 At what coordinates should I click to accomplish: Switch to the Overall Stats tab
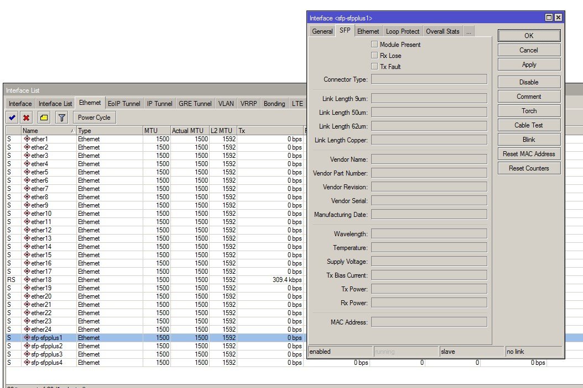point(443,31)
